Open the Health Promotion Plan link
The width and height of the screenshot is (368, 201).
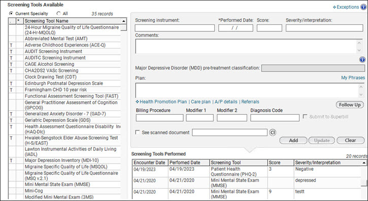tap(163, 102)
